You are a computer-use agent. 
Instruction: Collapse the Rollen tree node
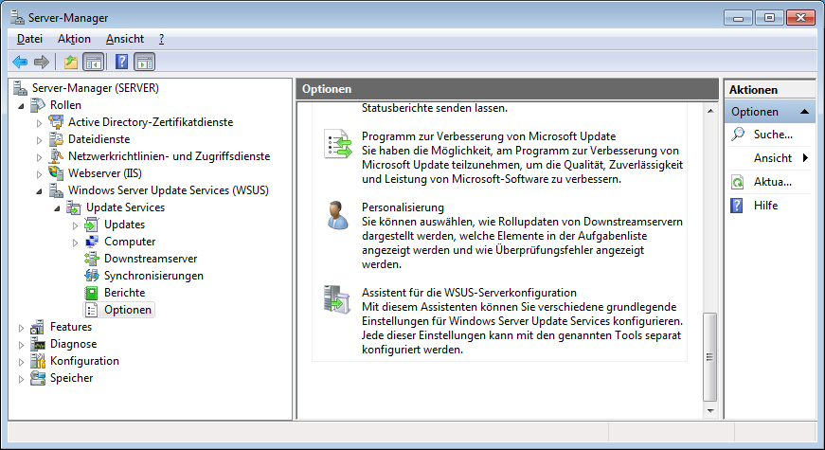coord(21,106)
